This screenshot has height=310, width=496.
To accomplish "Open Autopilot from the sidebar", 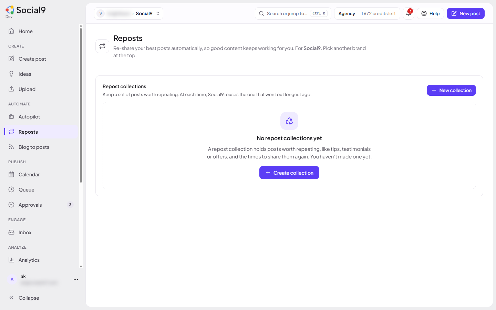I will click(x=41, y=117).
